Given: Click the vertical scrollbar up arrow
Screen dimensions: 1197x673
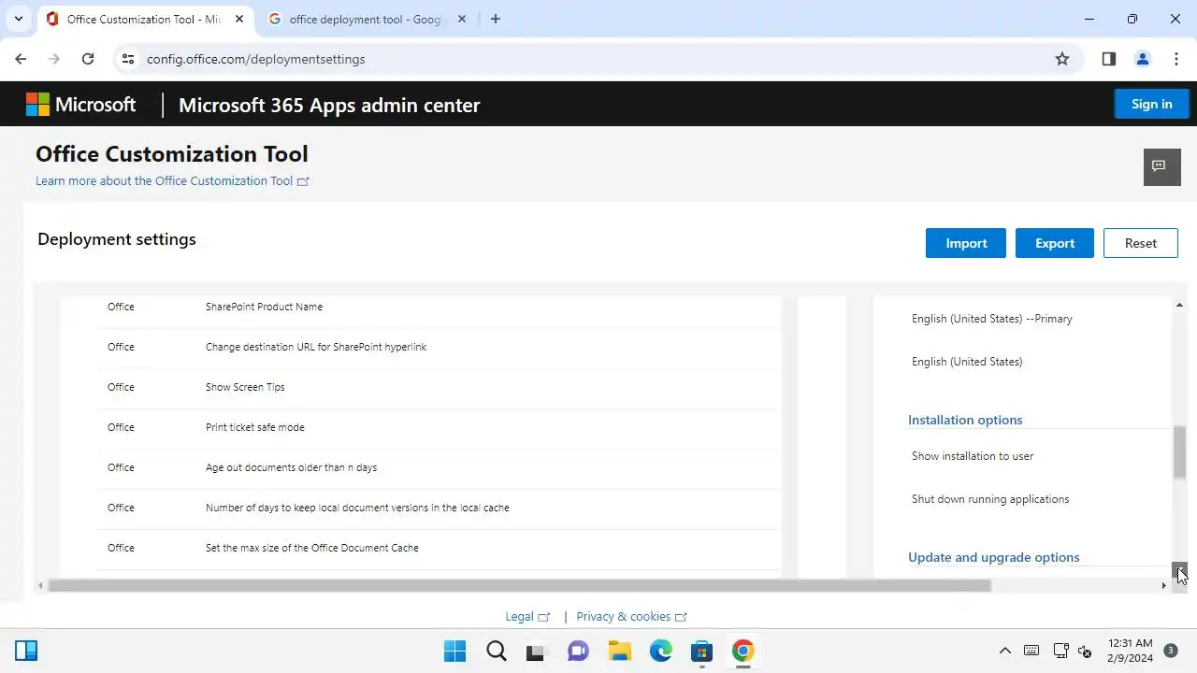Looking at the screenshot, I should (x=1179, y=305).
